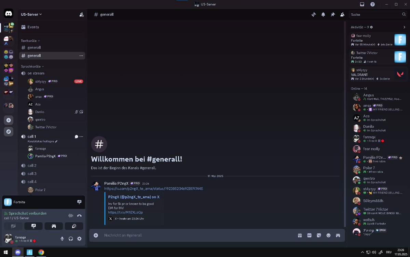The height and width of the screenshot is (257, 410).
Task: Click Kanalstatus festlegen under call 1
Action: click(43, 141)
